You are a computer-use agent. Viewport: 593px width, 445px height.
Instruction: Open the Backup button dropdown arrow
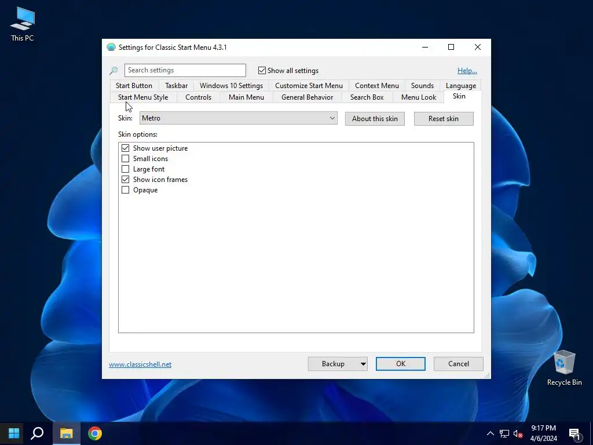tap(363, 364)
